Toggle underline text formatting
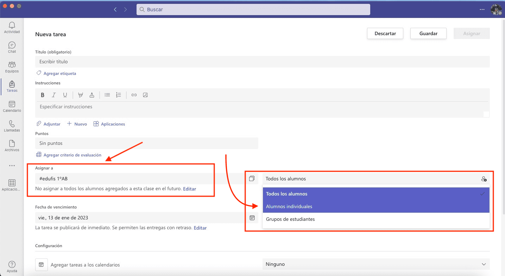 click(x=65, y=95)
